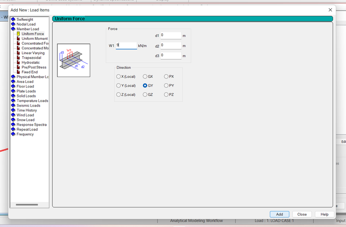Close the Add New Load Items dialog
This screenshot has height=227, width=346.
(330, 10)
